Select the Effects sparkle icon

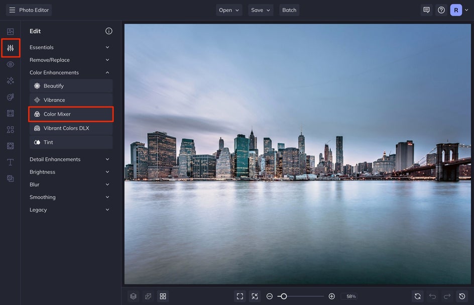tap(10, 80)
